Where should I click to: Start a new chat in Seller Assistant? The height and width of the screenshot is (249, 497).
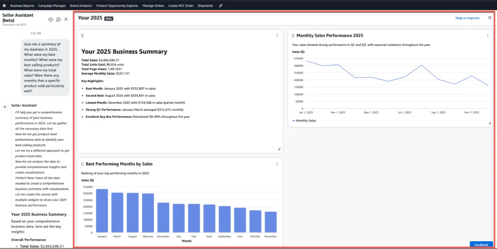pos(58,19)
